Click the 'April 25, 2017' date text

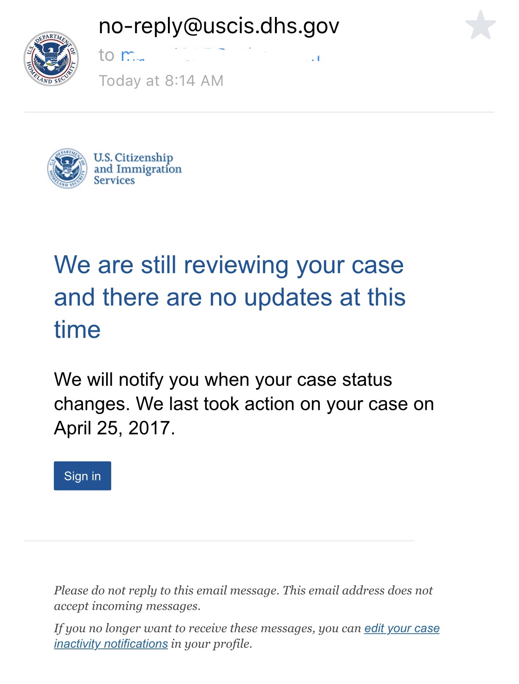tap(112, 428)
